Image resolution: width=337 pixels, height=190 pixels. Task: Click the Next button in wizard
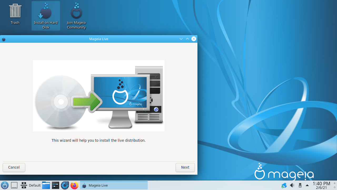[x=185, y=167]
